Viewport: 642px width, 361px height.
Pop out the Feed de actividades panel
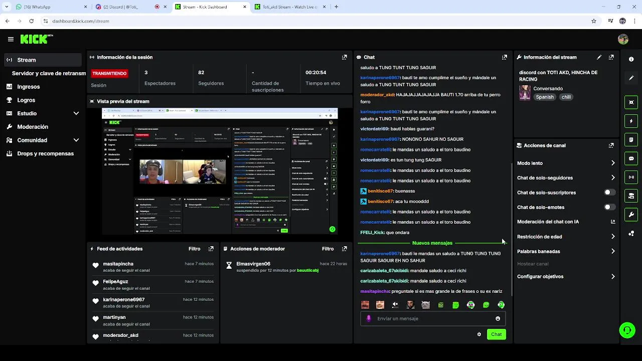(x=211, y=249)
